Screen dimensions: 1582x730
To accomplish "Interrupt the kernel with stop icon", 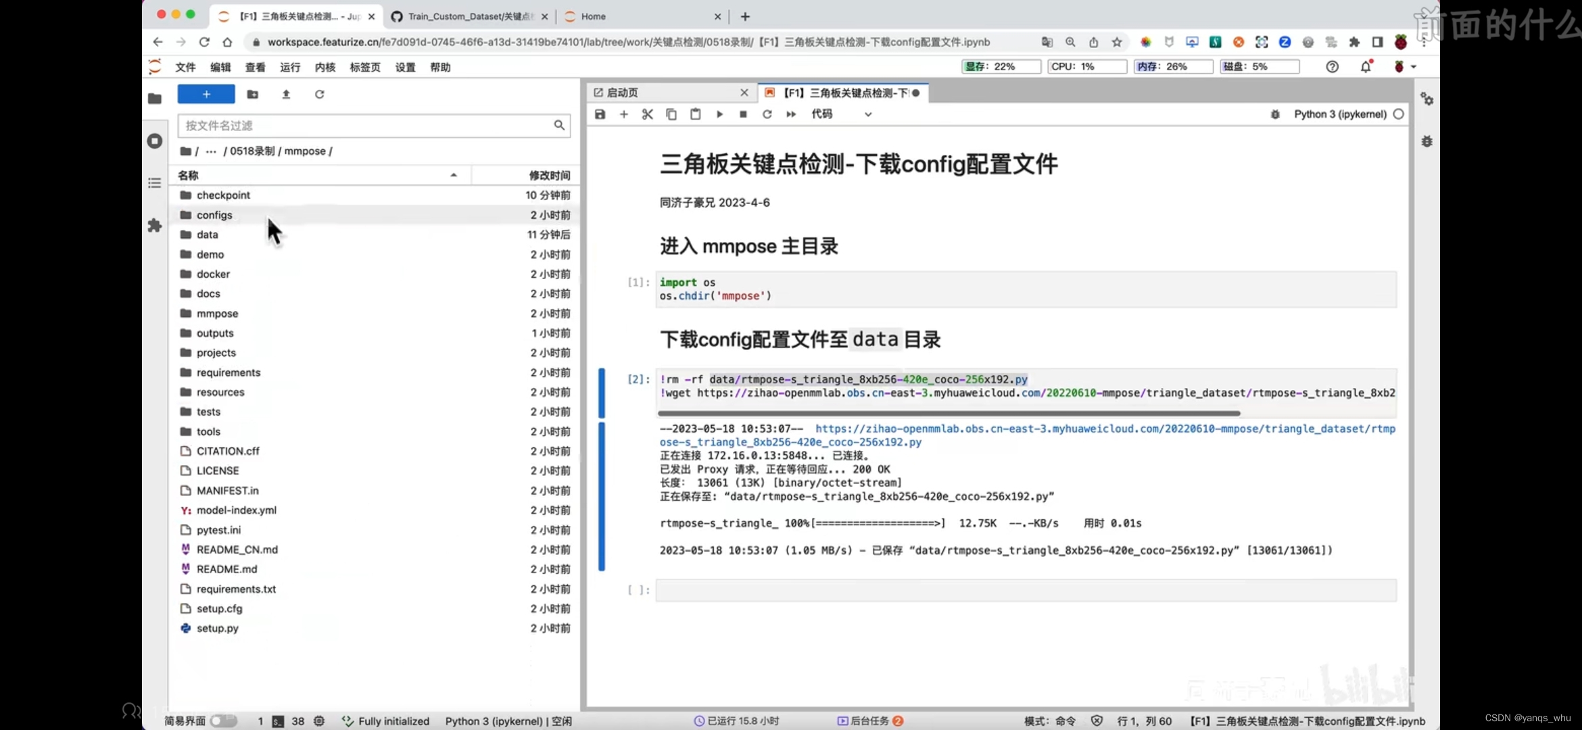I will tap(743, 114).
